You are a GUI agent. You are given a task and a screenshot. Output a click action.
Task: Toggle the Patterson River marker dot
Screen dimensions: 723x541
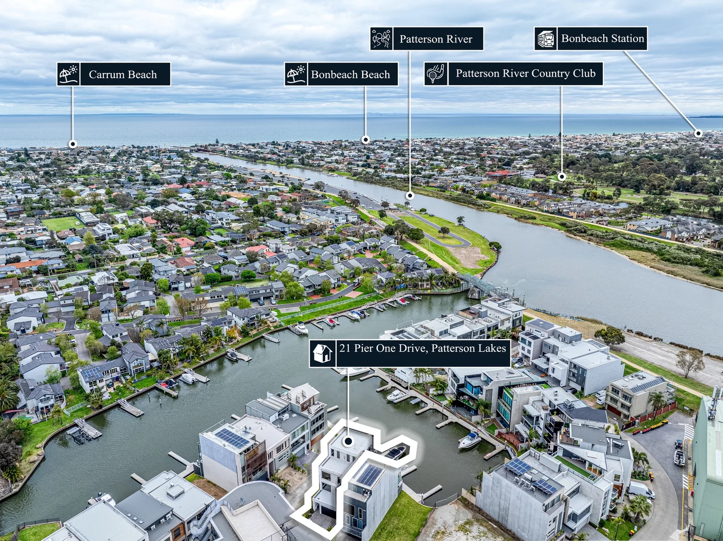click(x=411, y=195)
